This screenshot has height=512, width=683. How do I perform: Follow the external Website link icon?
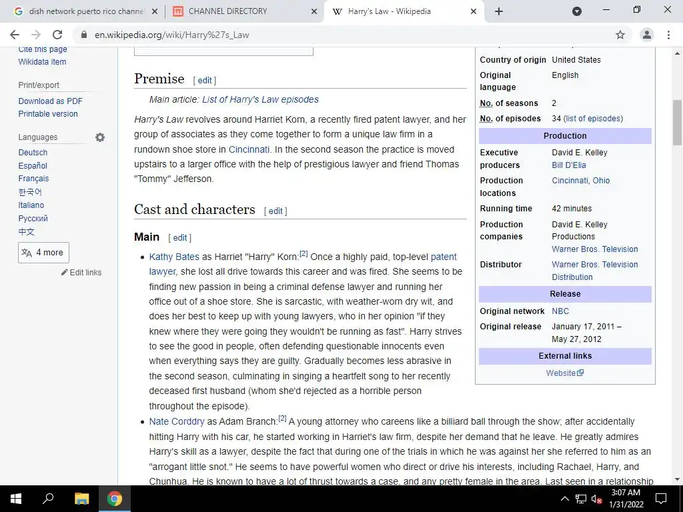click(580, 373)
